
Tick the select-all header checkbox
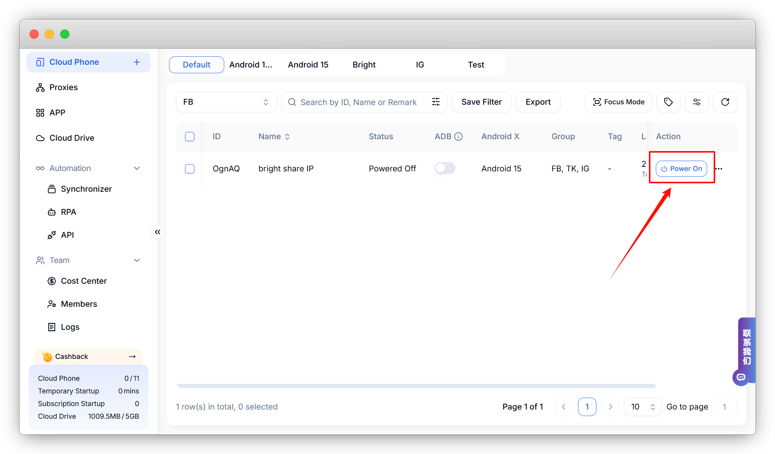(190, 137)
